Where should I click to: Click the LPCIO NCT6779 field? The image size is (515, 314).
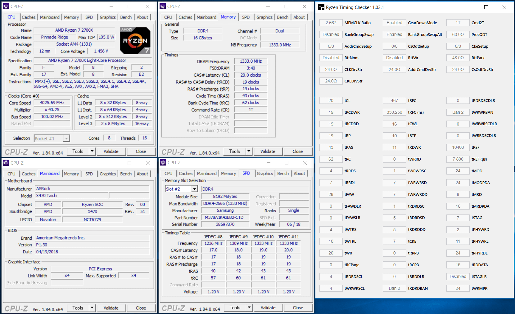[93, 219]
